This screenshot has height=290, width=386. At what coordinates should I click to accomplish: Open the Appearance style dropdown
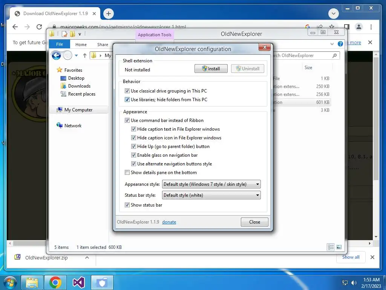[211, 184]
